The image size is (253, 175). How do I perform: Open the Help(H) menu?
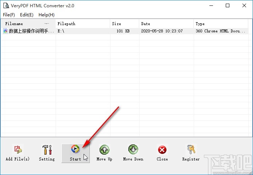click(x=47, y=15)
